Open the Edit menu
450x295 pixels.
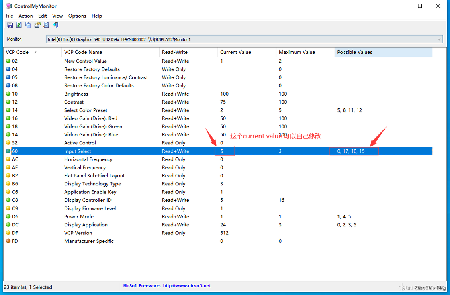click(43, 16)
